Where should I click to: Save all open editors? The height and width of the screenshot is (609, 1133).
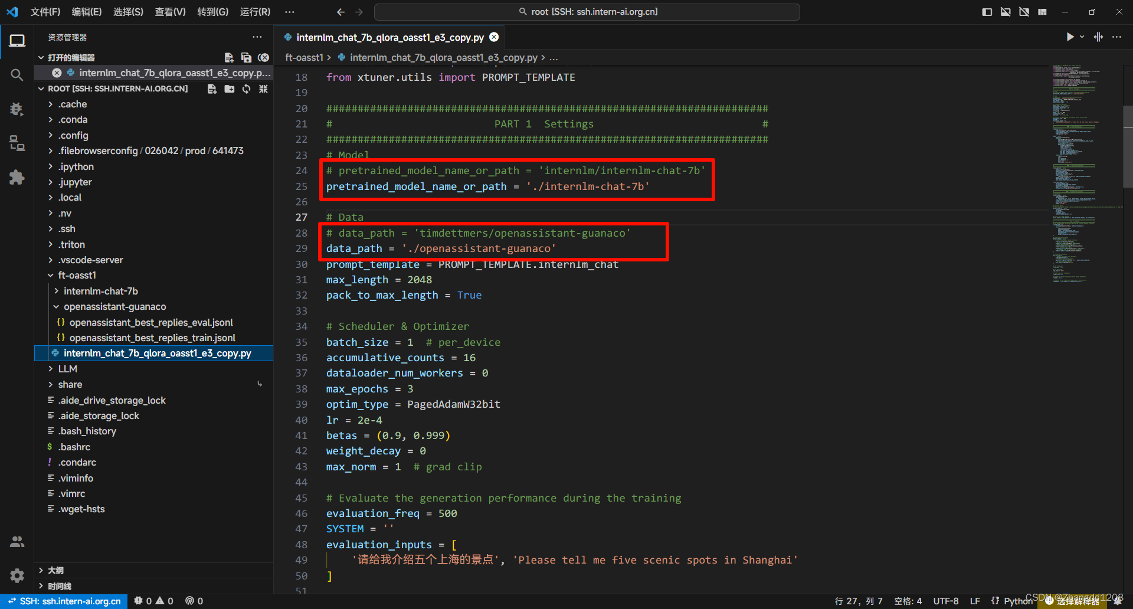coord(246,57)
